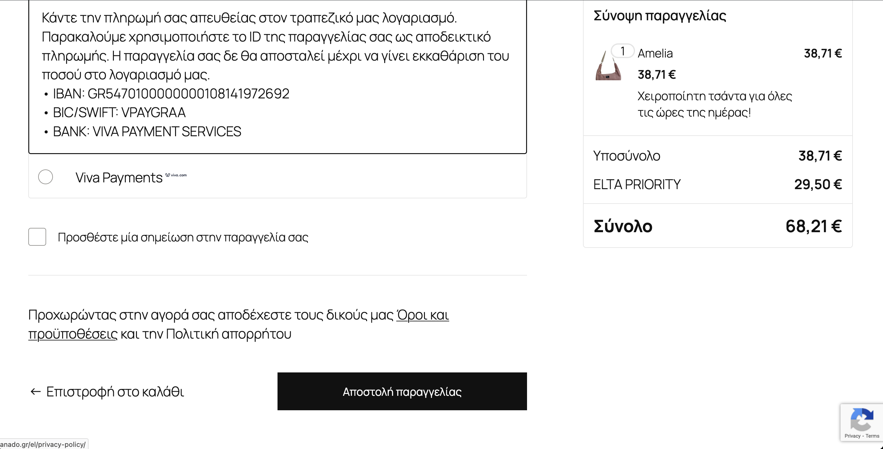This screenshot has width=883, height=449.
Task: Click the back arrow icon
Action: tap(36, 391)
